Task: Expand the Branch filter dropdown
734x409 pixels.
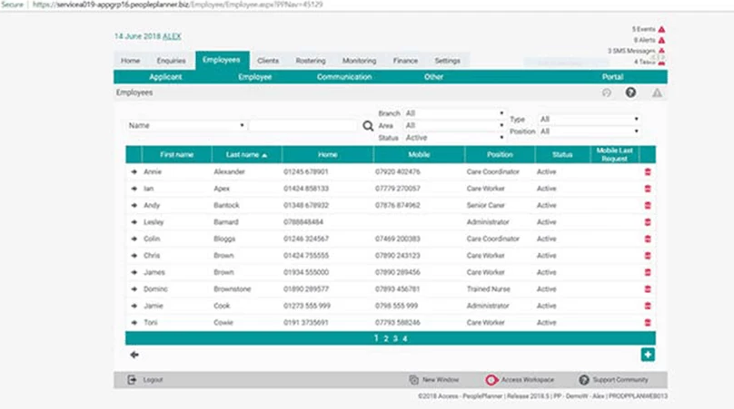Action: [454, 113]
